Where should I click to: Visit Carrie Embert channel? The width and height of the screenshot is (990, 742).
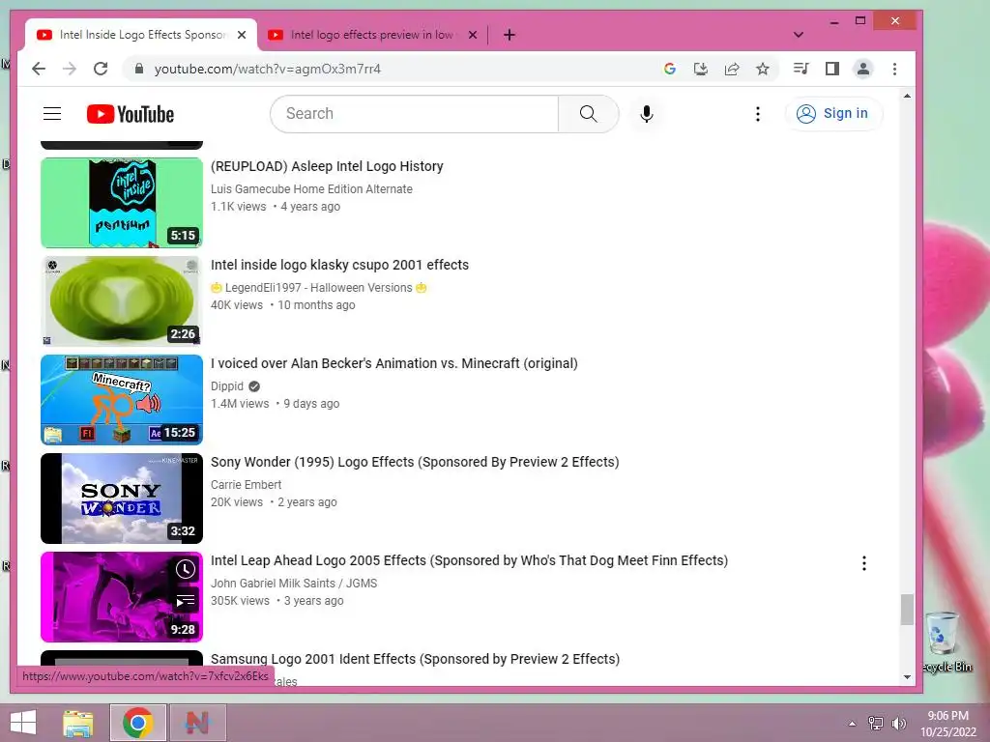coord(247,485)
